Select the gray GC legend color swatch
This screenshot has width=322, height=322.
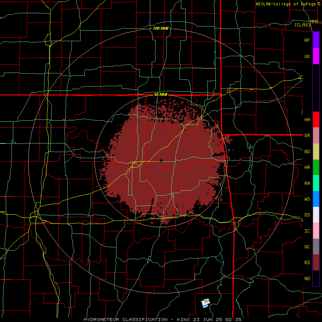[x=316, y=247]
